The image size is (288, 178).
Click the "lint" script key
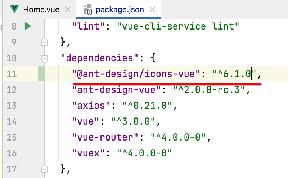coord(88,26)
